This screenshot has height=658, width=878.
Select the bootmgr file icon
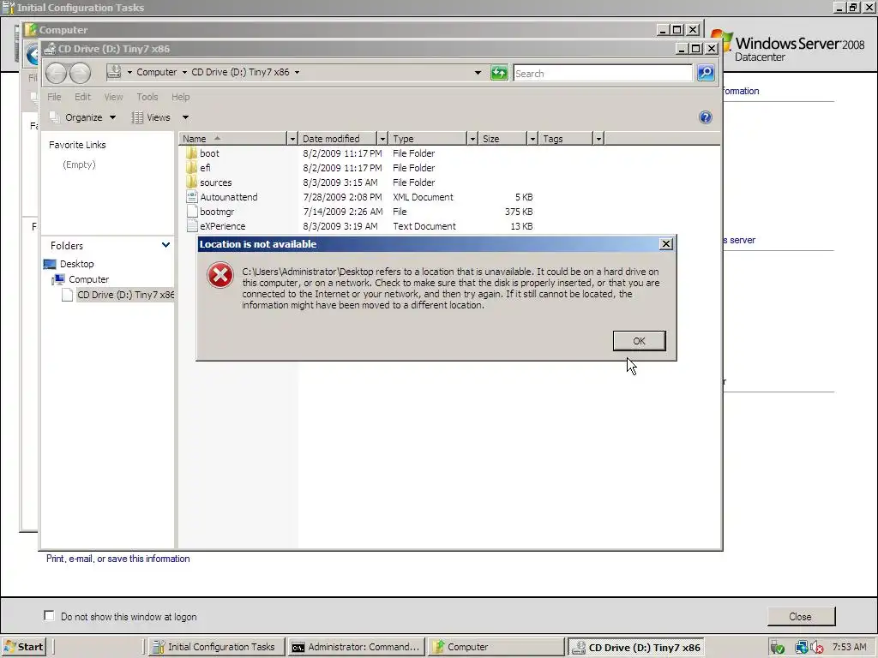[191, 211]
